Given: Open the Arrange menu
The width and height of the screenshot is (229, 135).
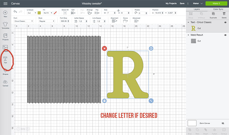Looking at the screenshot, I should click(90, 13).
